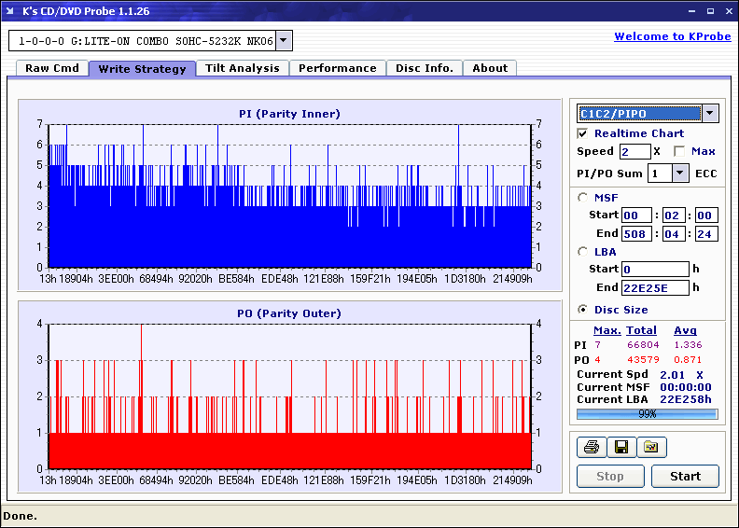Follow the Welcome to KProbe link
Viewport: 739px width, 528px height.
[670, 36]
